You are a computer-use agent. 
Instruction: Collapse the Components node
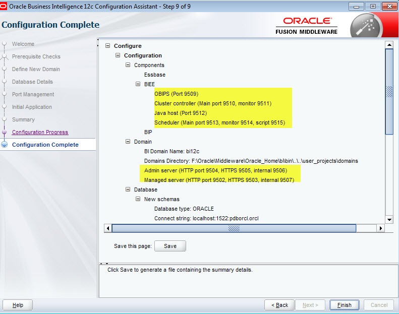coord(128,65)
